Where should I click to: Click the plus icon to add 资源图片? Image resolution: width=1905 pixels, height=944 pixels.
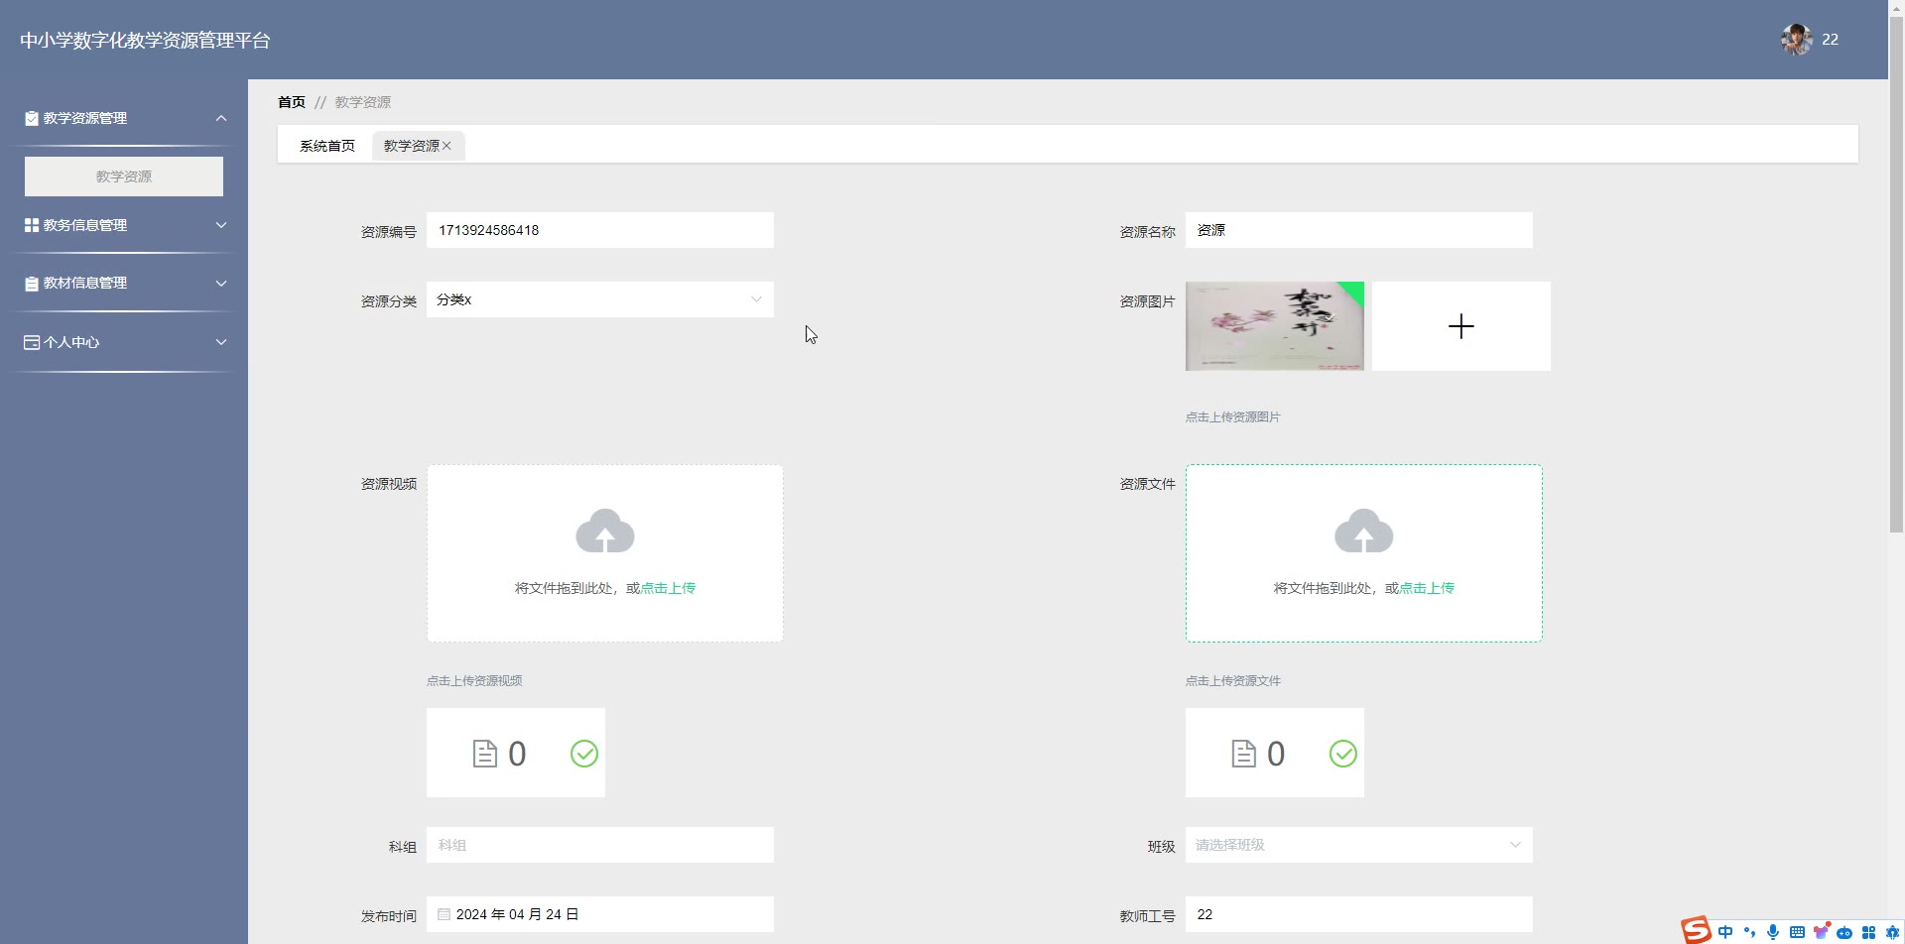(x=1461, y=326)
